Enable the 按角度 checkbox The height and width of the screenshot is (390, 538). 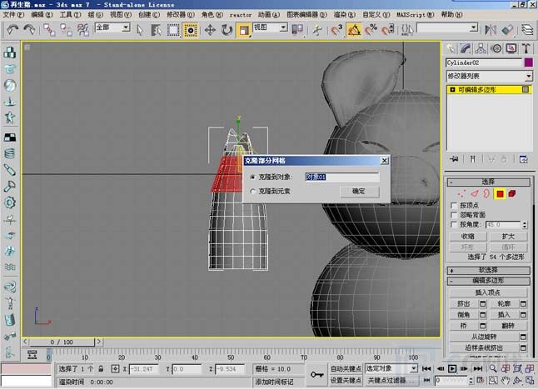[454, 224]
